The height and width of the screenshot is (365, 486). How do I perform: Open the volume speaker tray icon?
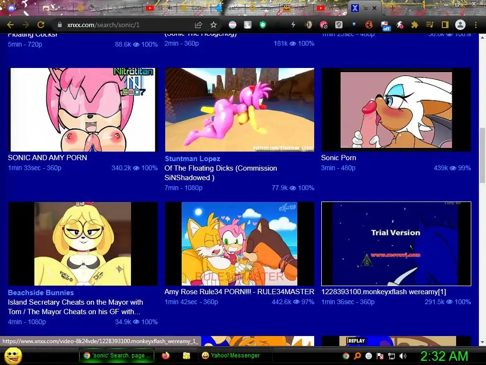point(403,356)
